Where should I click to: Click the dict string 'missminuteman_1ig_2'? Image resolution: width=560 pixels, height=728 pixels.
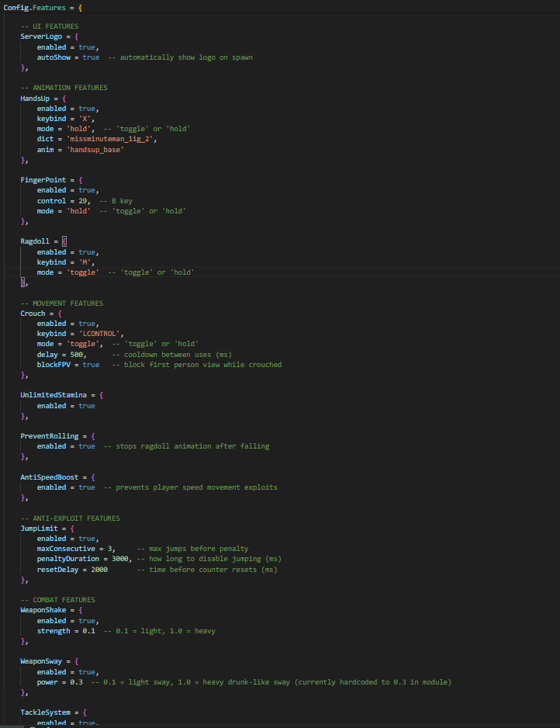112,139
